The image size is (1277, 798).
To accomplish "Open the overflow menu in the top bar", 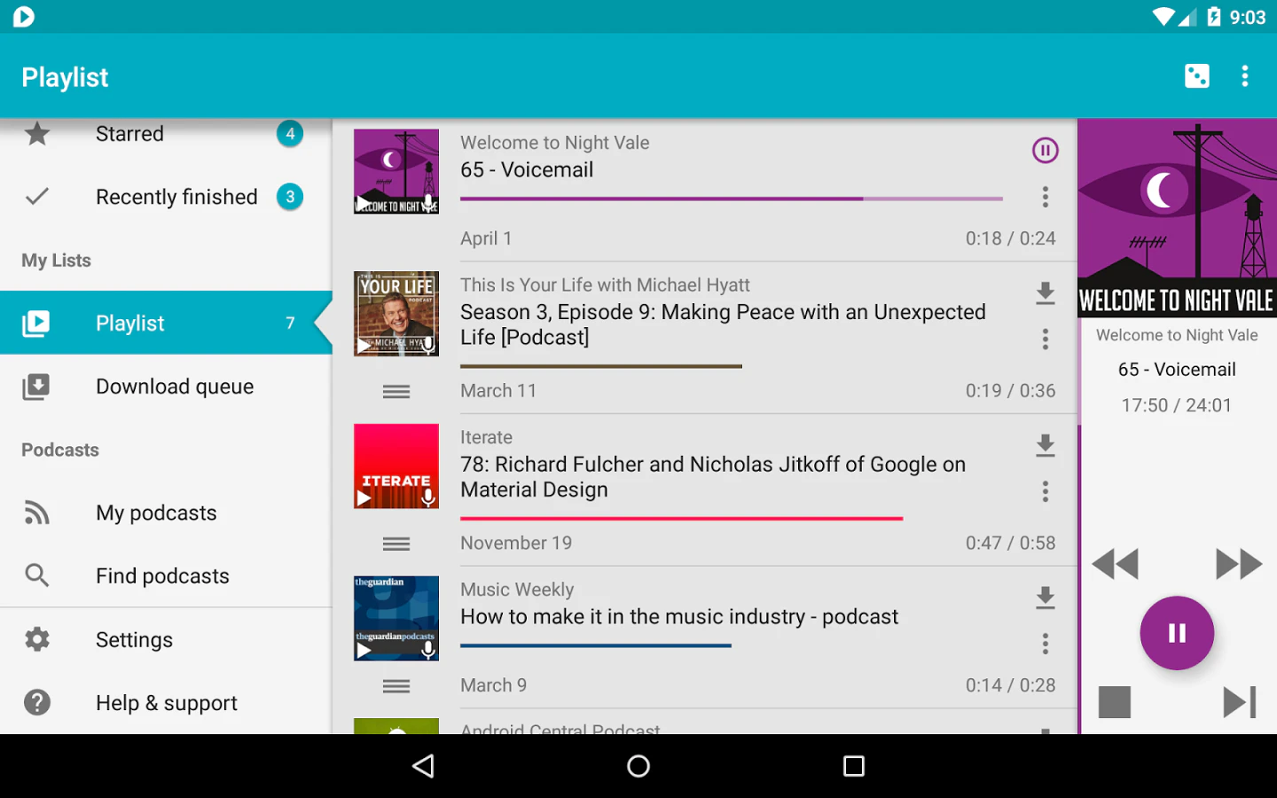I will [1245, 76].
